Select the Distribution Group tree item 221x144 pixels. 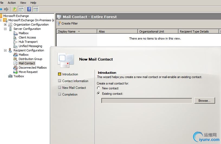click(30, 59)
